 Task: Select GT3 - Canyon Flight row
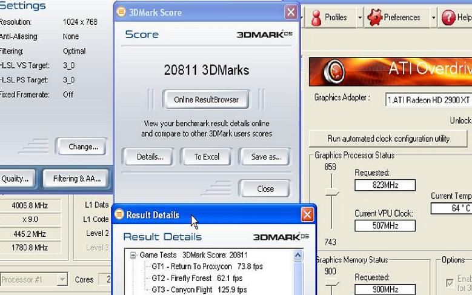point(199,290)
